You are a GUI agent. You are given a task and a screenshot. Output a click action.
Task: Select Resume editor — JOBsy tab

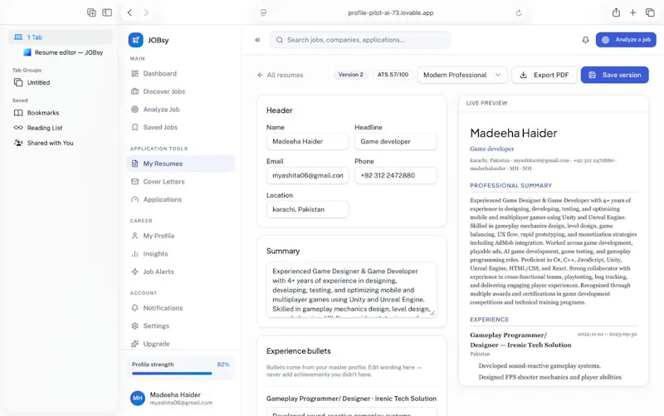(64, 52)
